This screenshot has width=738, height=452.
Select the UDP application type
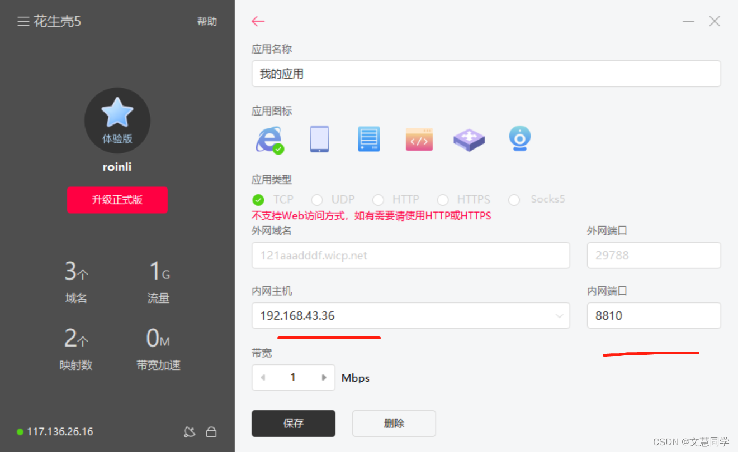pyautogui.click(x=317, y=199)
